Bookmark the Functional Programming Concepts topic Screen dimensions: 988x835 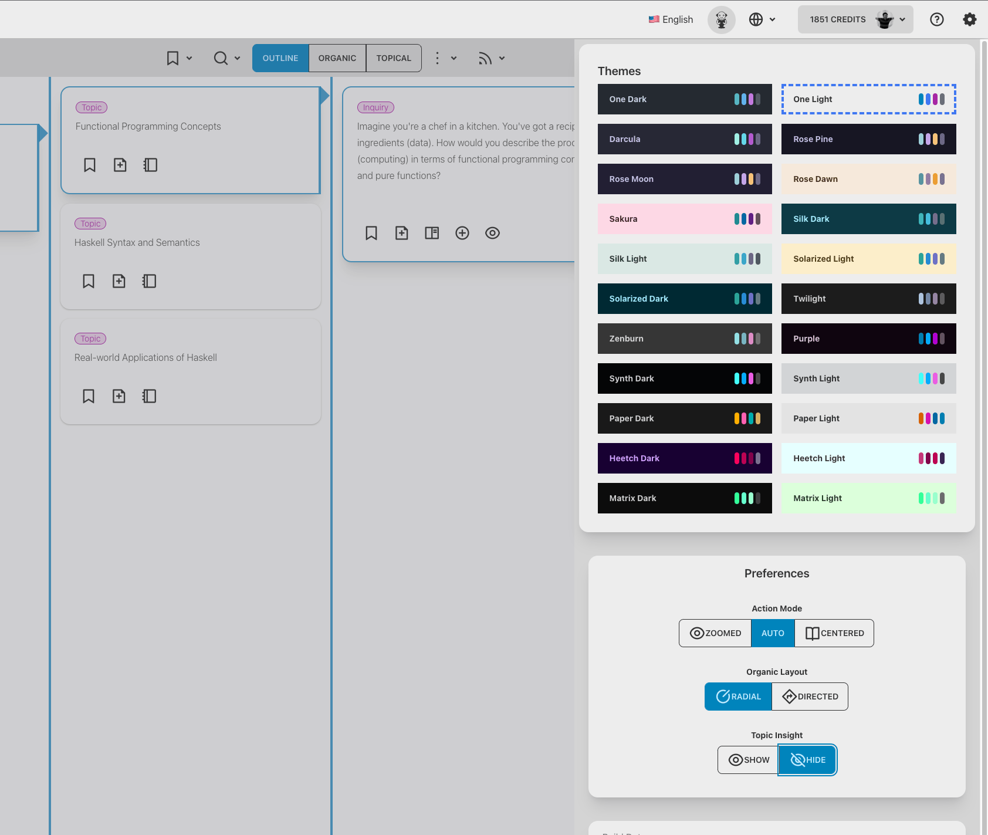point(90,165)
